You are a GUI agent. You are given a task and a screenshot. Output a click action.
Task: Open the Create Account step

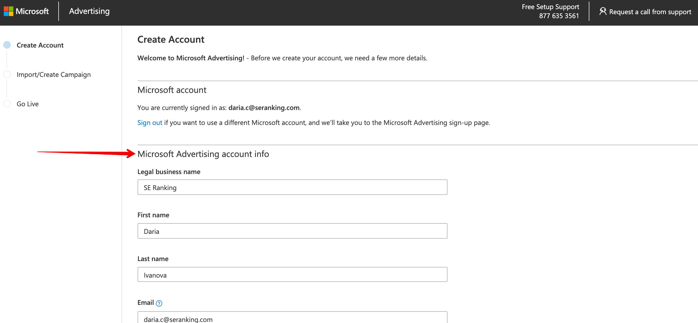40,45
